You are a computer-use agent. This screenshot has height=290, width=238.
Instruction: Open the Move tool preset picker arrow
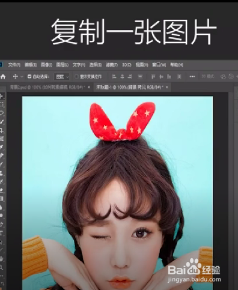[22, 77]
